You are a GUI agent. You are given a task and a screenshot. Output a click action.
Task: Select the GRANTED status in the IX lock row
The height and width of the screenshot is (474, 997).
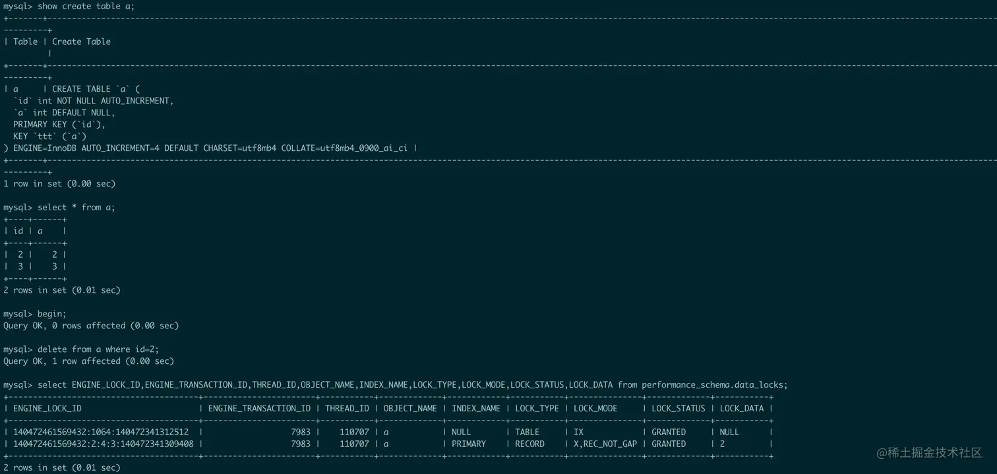pyautogui.click(x=669, y=432)
